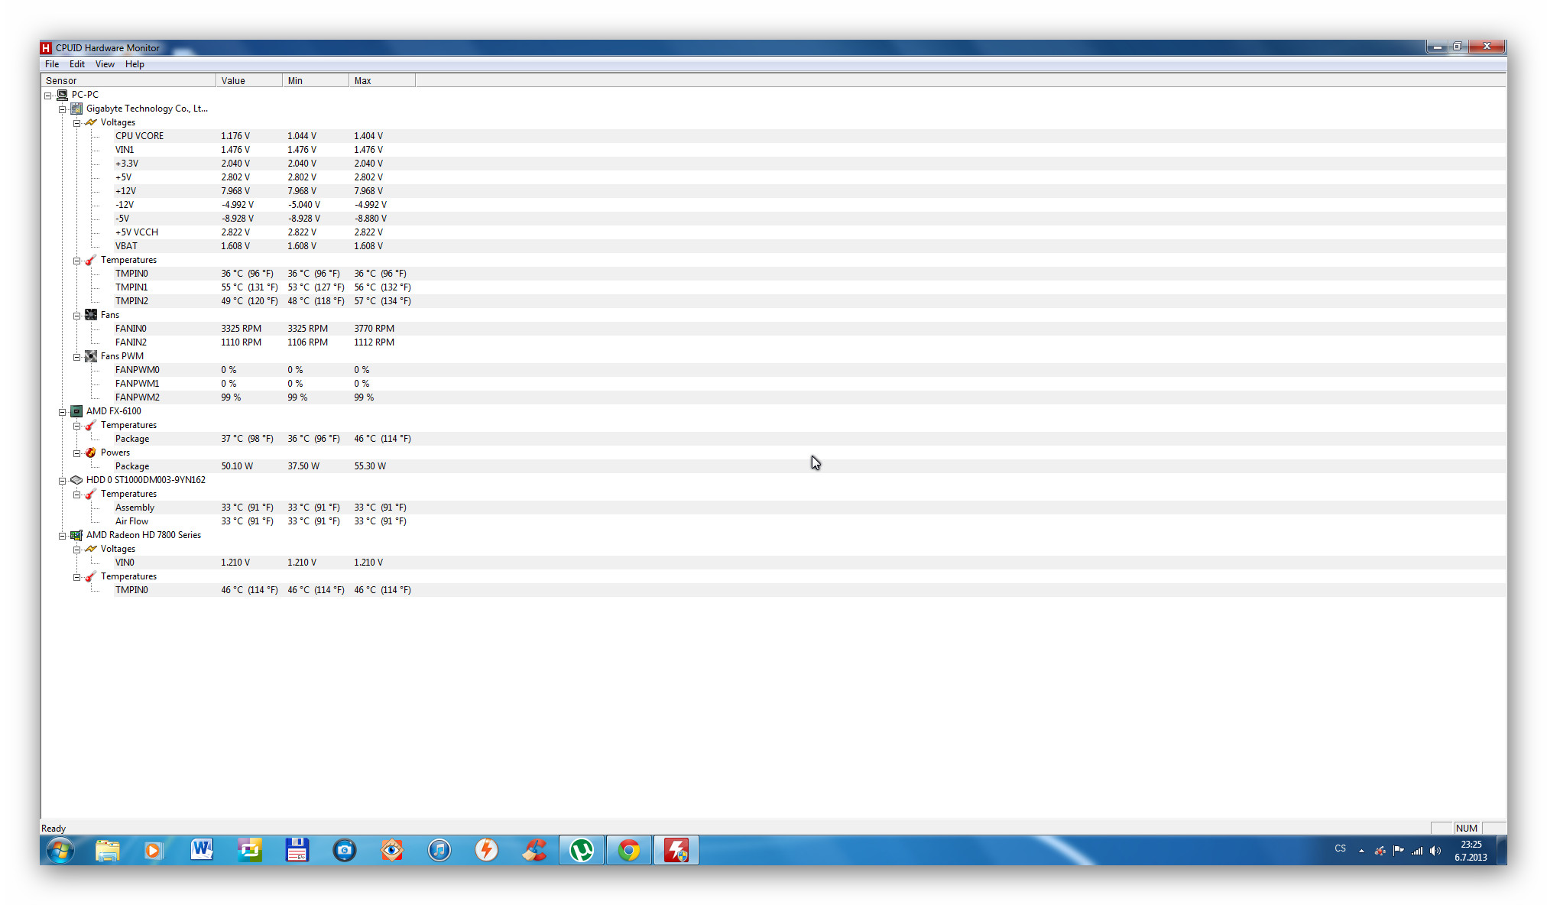1547x905 pixels.
Task: Click the Fans icon in the sensor tree
Action: (91, 315)
